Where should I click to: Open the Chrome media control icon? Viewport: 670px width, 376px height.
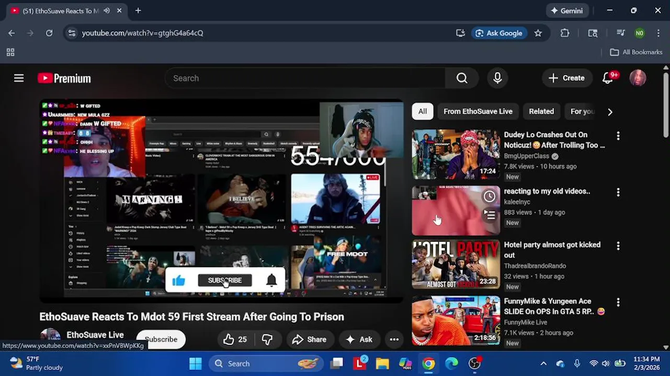pyautogui.click(x=621, y=33)
